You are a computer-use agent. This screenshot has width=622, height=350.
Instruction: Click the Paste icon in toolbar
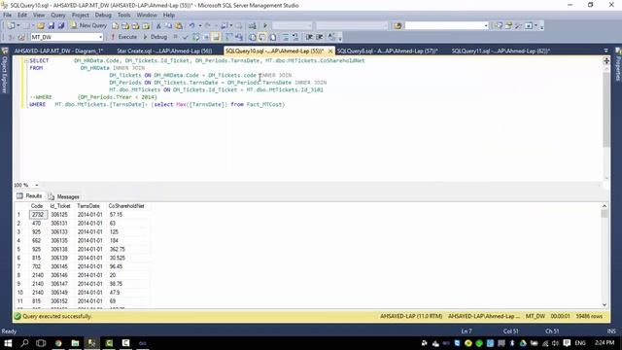click(x=179, y=26)
